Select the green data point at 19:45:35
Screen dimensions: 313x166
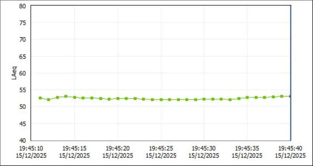point(247,97)
